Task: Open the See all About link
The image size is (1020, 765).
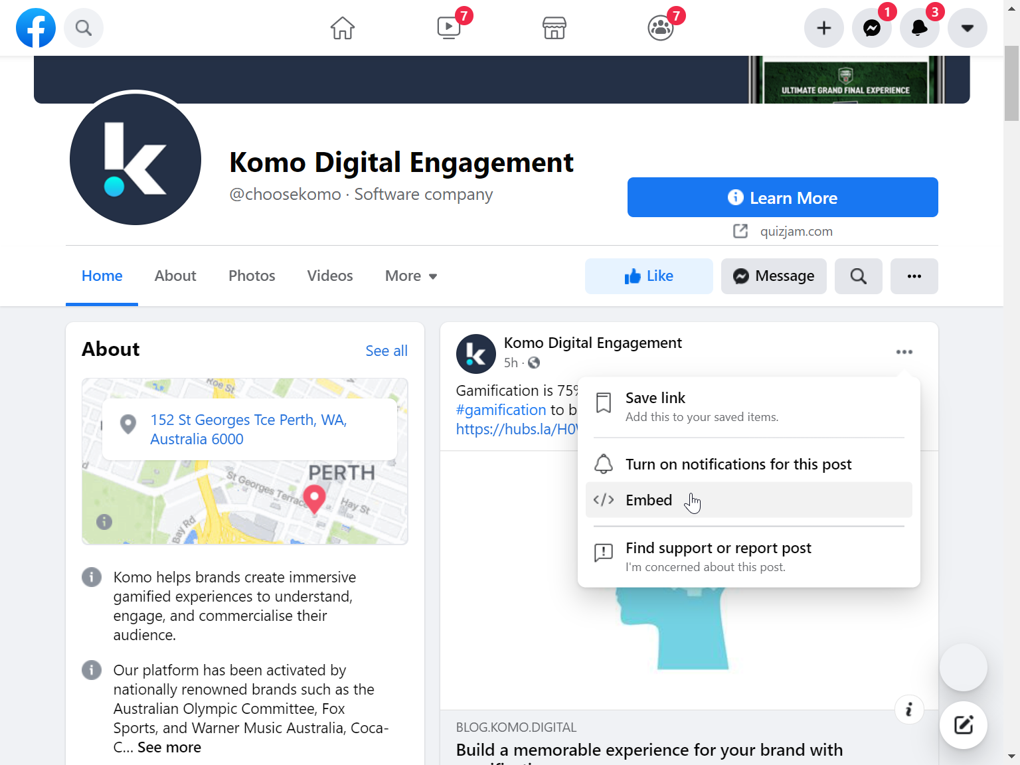Action: click(386, 351)
